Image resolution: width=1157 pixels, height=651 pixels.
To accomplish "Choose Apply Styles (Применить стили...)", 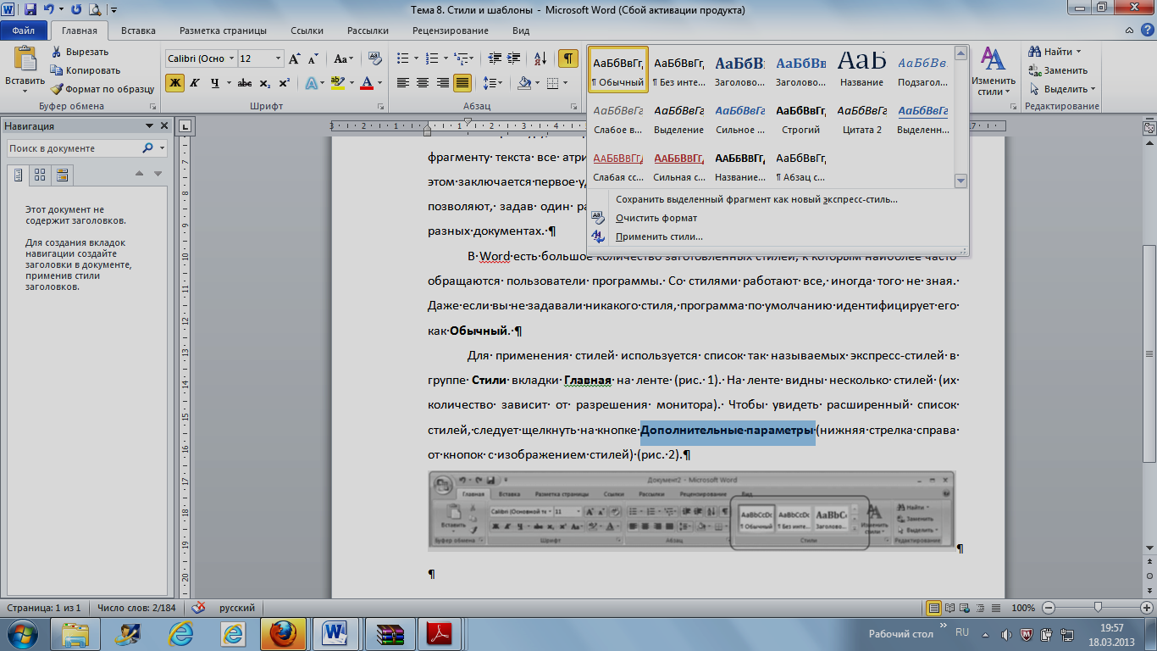I will [659, 236].
